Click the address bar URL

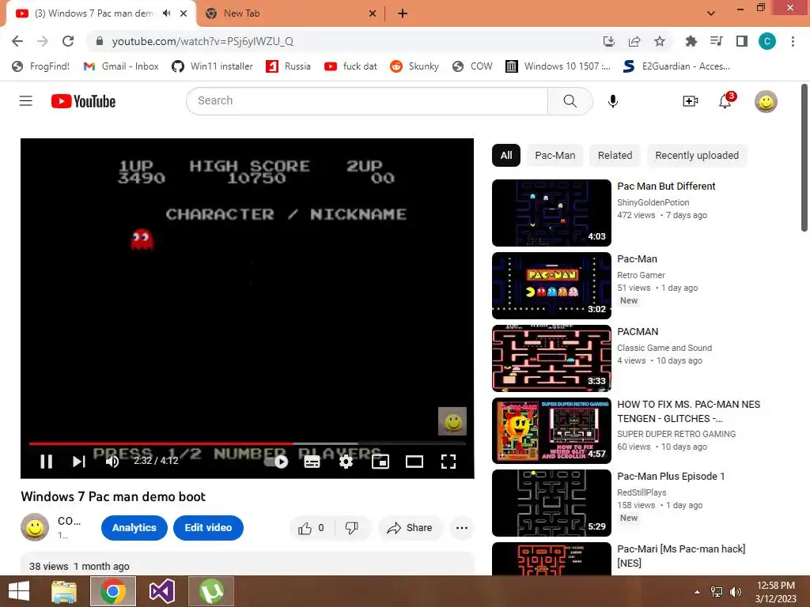pos(202,41)
